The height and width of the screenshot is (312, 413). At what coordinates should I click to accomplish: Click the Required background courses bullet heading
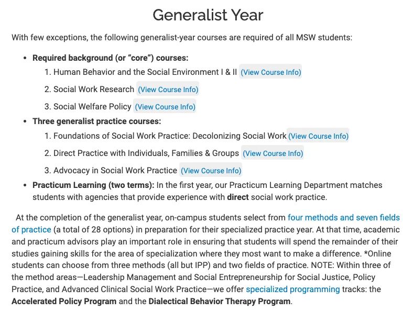110,58
